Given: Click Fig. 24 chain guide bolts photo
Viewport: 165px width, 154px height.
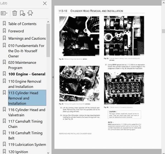Looking at the screenshot, I should tap(79, 84).
